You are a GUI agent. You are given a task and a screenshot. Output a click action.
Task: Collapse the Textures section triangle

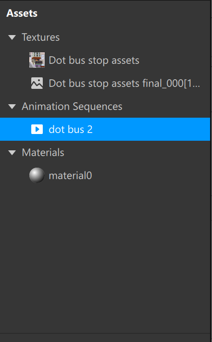tap(12, 37)
